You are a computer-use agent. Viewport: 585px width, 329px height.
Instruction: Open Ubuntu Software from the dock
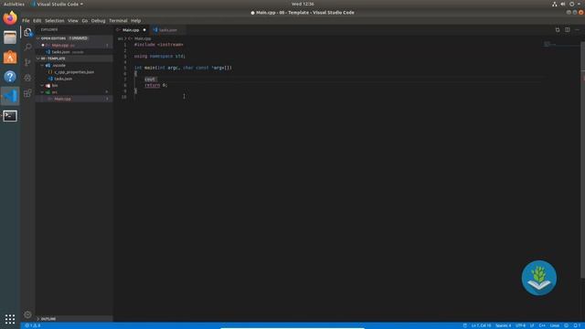coord(10,57)
